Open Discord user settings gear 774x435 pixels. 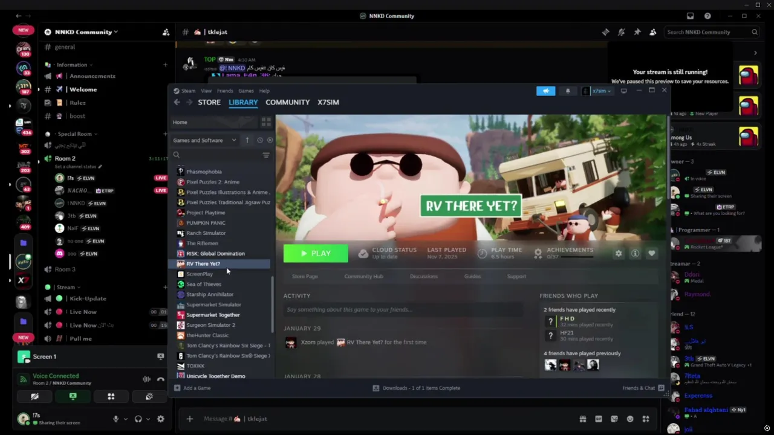160,419
